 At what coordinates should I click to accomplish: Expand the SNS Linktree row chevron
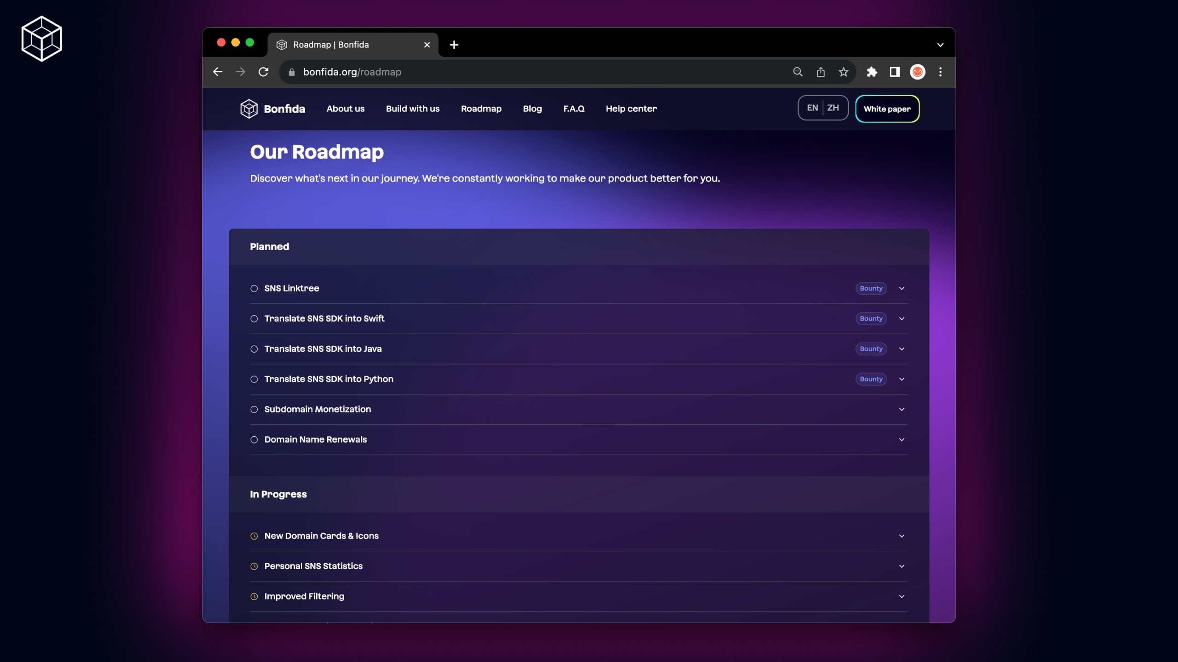tap(901, 288)
